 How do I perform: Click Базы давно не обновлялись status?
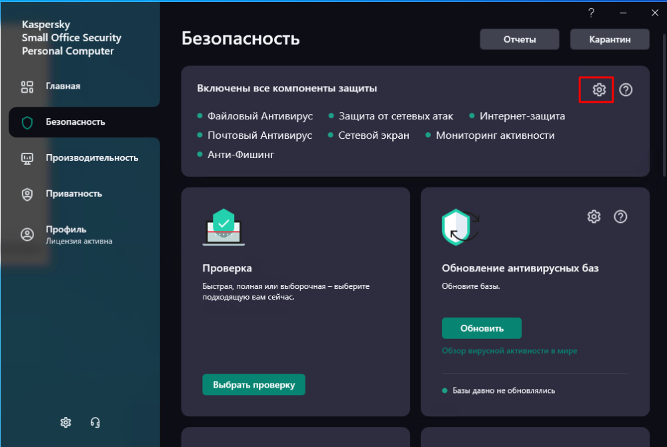(x=504, y=390)
